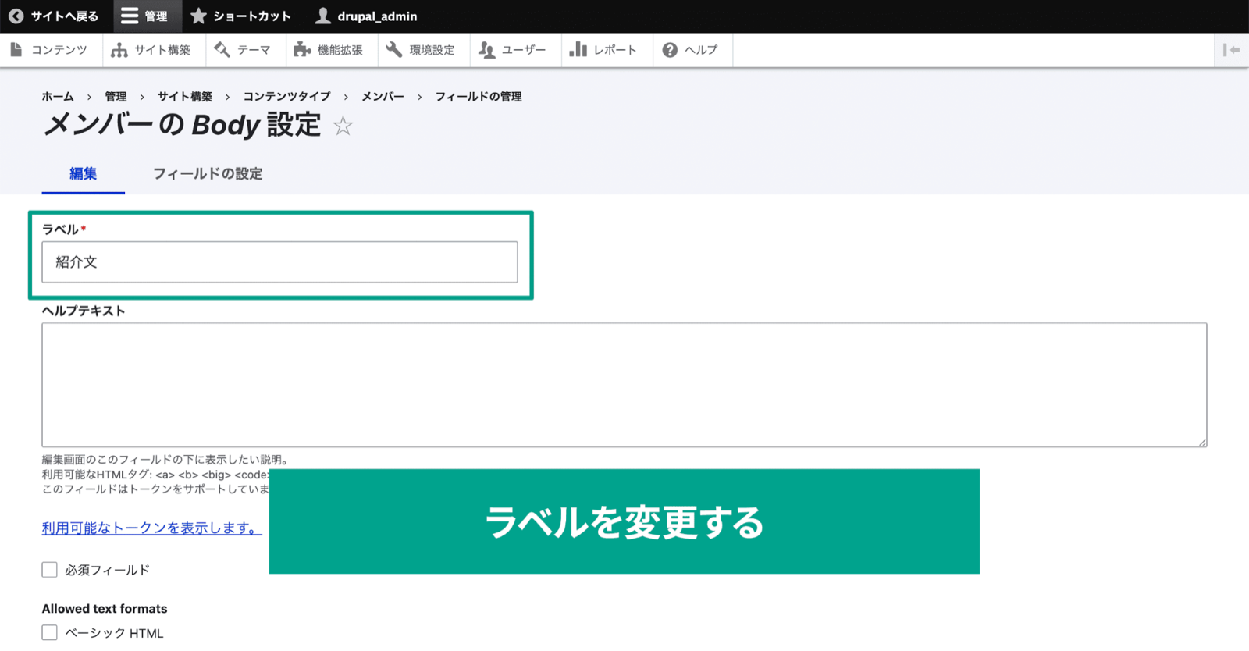Add page to shortcuts with star icon
This screenshot has height=651, width=1249.
pos(343,126)
